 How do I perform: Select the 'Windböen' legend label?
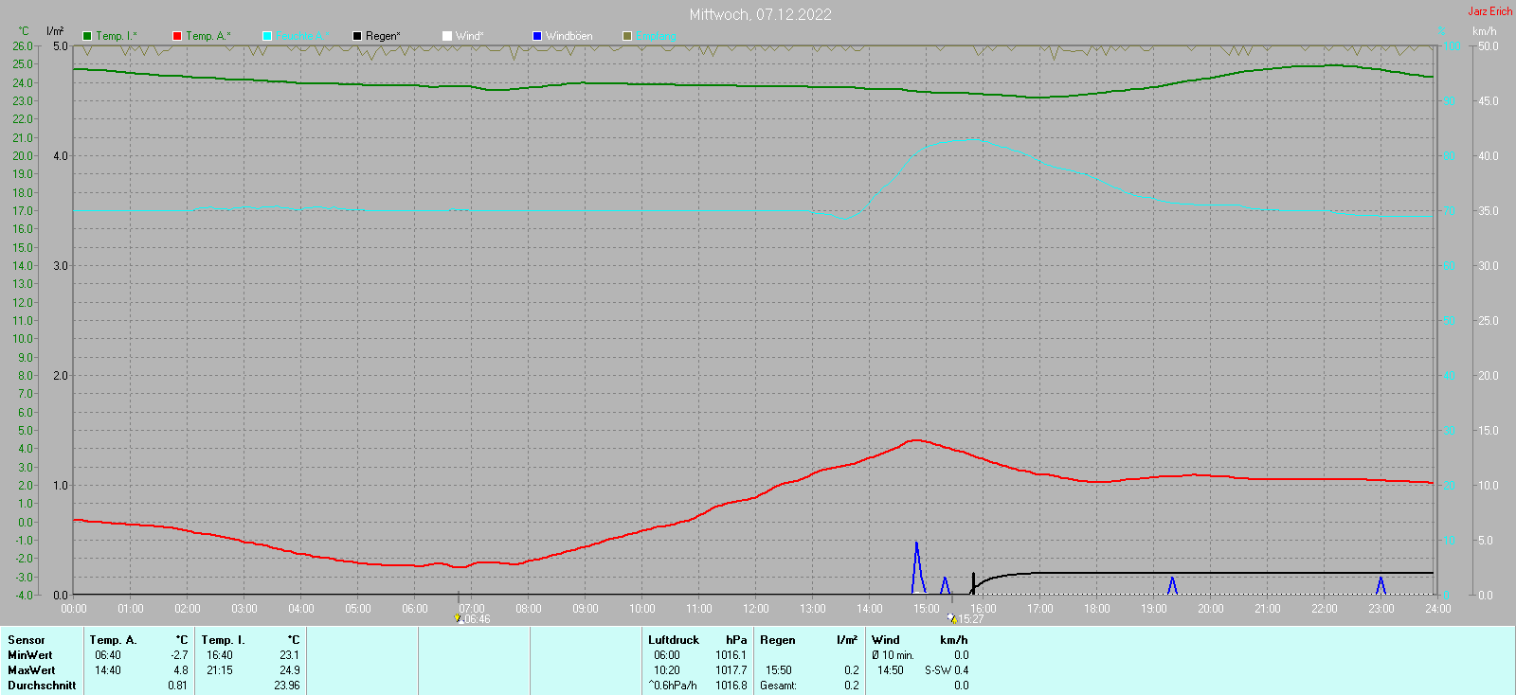pyautogui.click(x=569, y=36)
